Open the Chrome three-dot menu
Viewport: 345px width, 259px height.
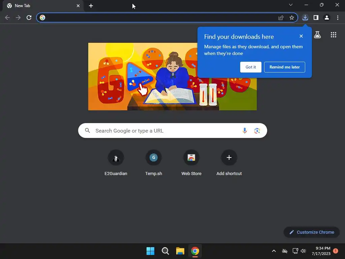click(x=338, y=18)
